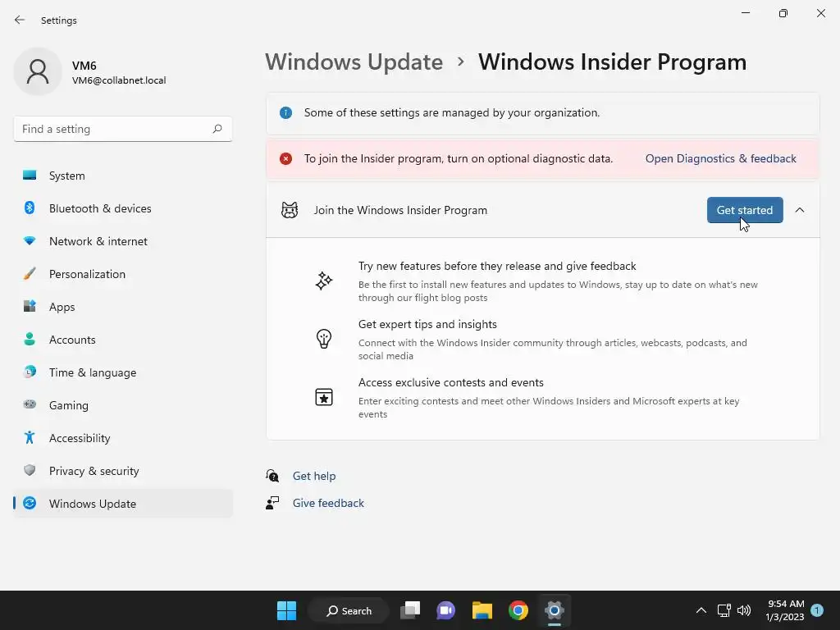Image resolution: width=840 pixels, height=630 pixels.
Task: Go back using the Settings back arrow
Action: click(x=20, y=20)
